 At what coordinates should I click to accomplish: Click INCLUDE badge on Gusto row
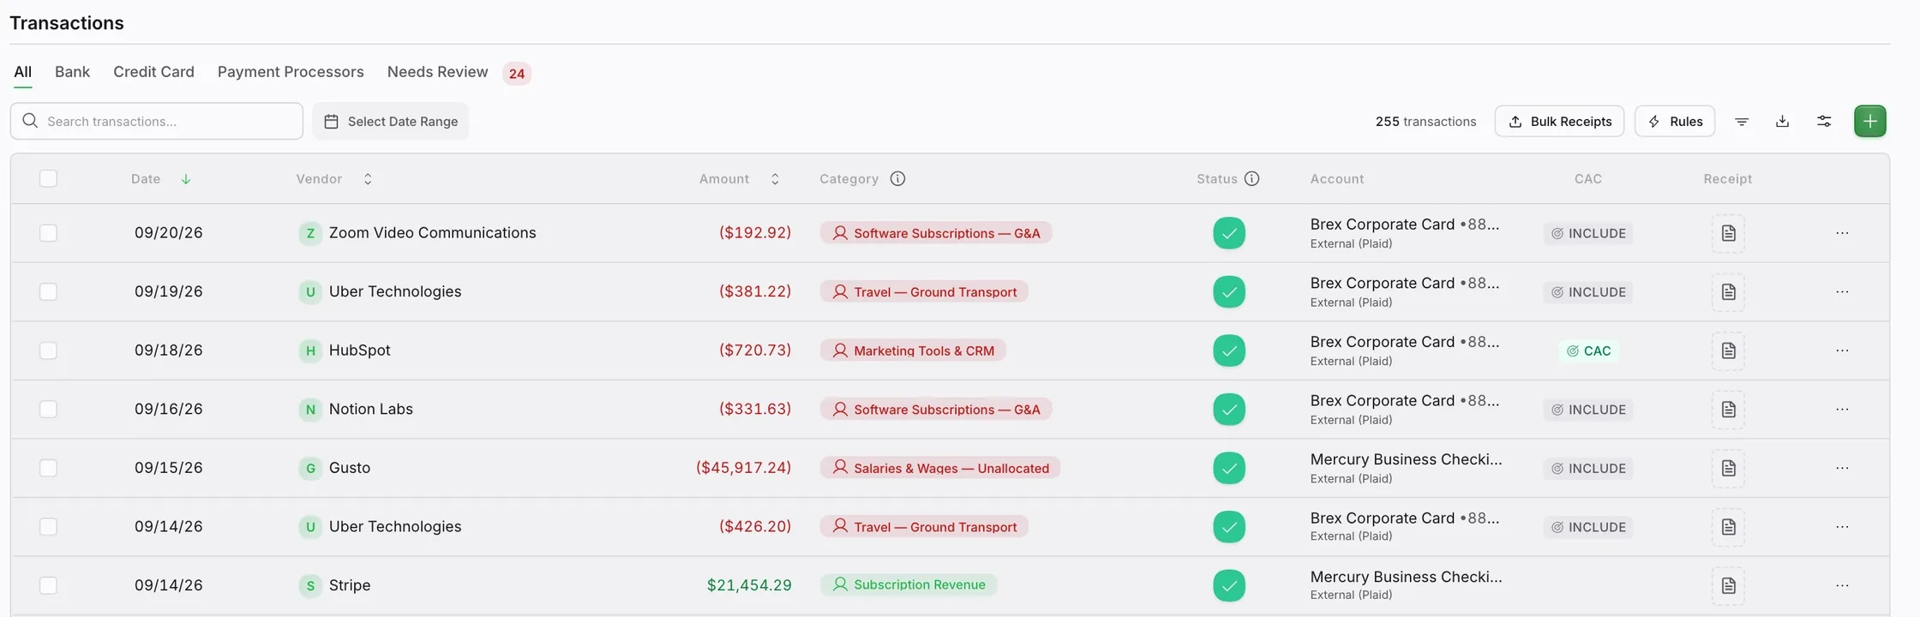pos(1588,468)
